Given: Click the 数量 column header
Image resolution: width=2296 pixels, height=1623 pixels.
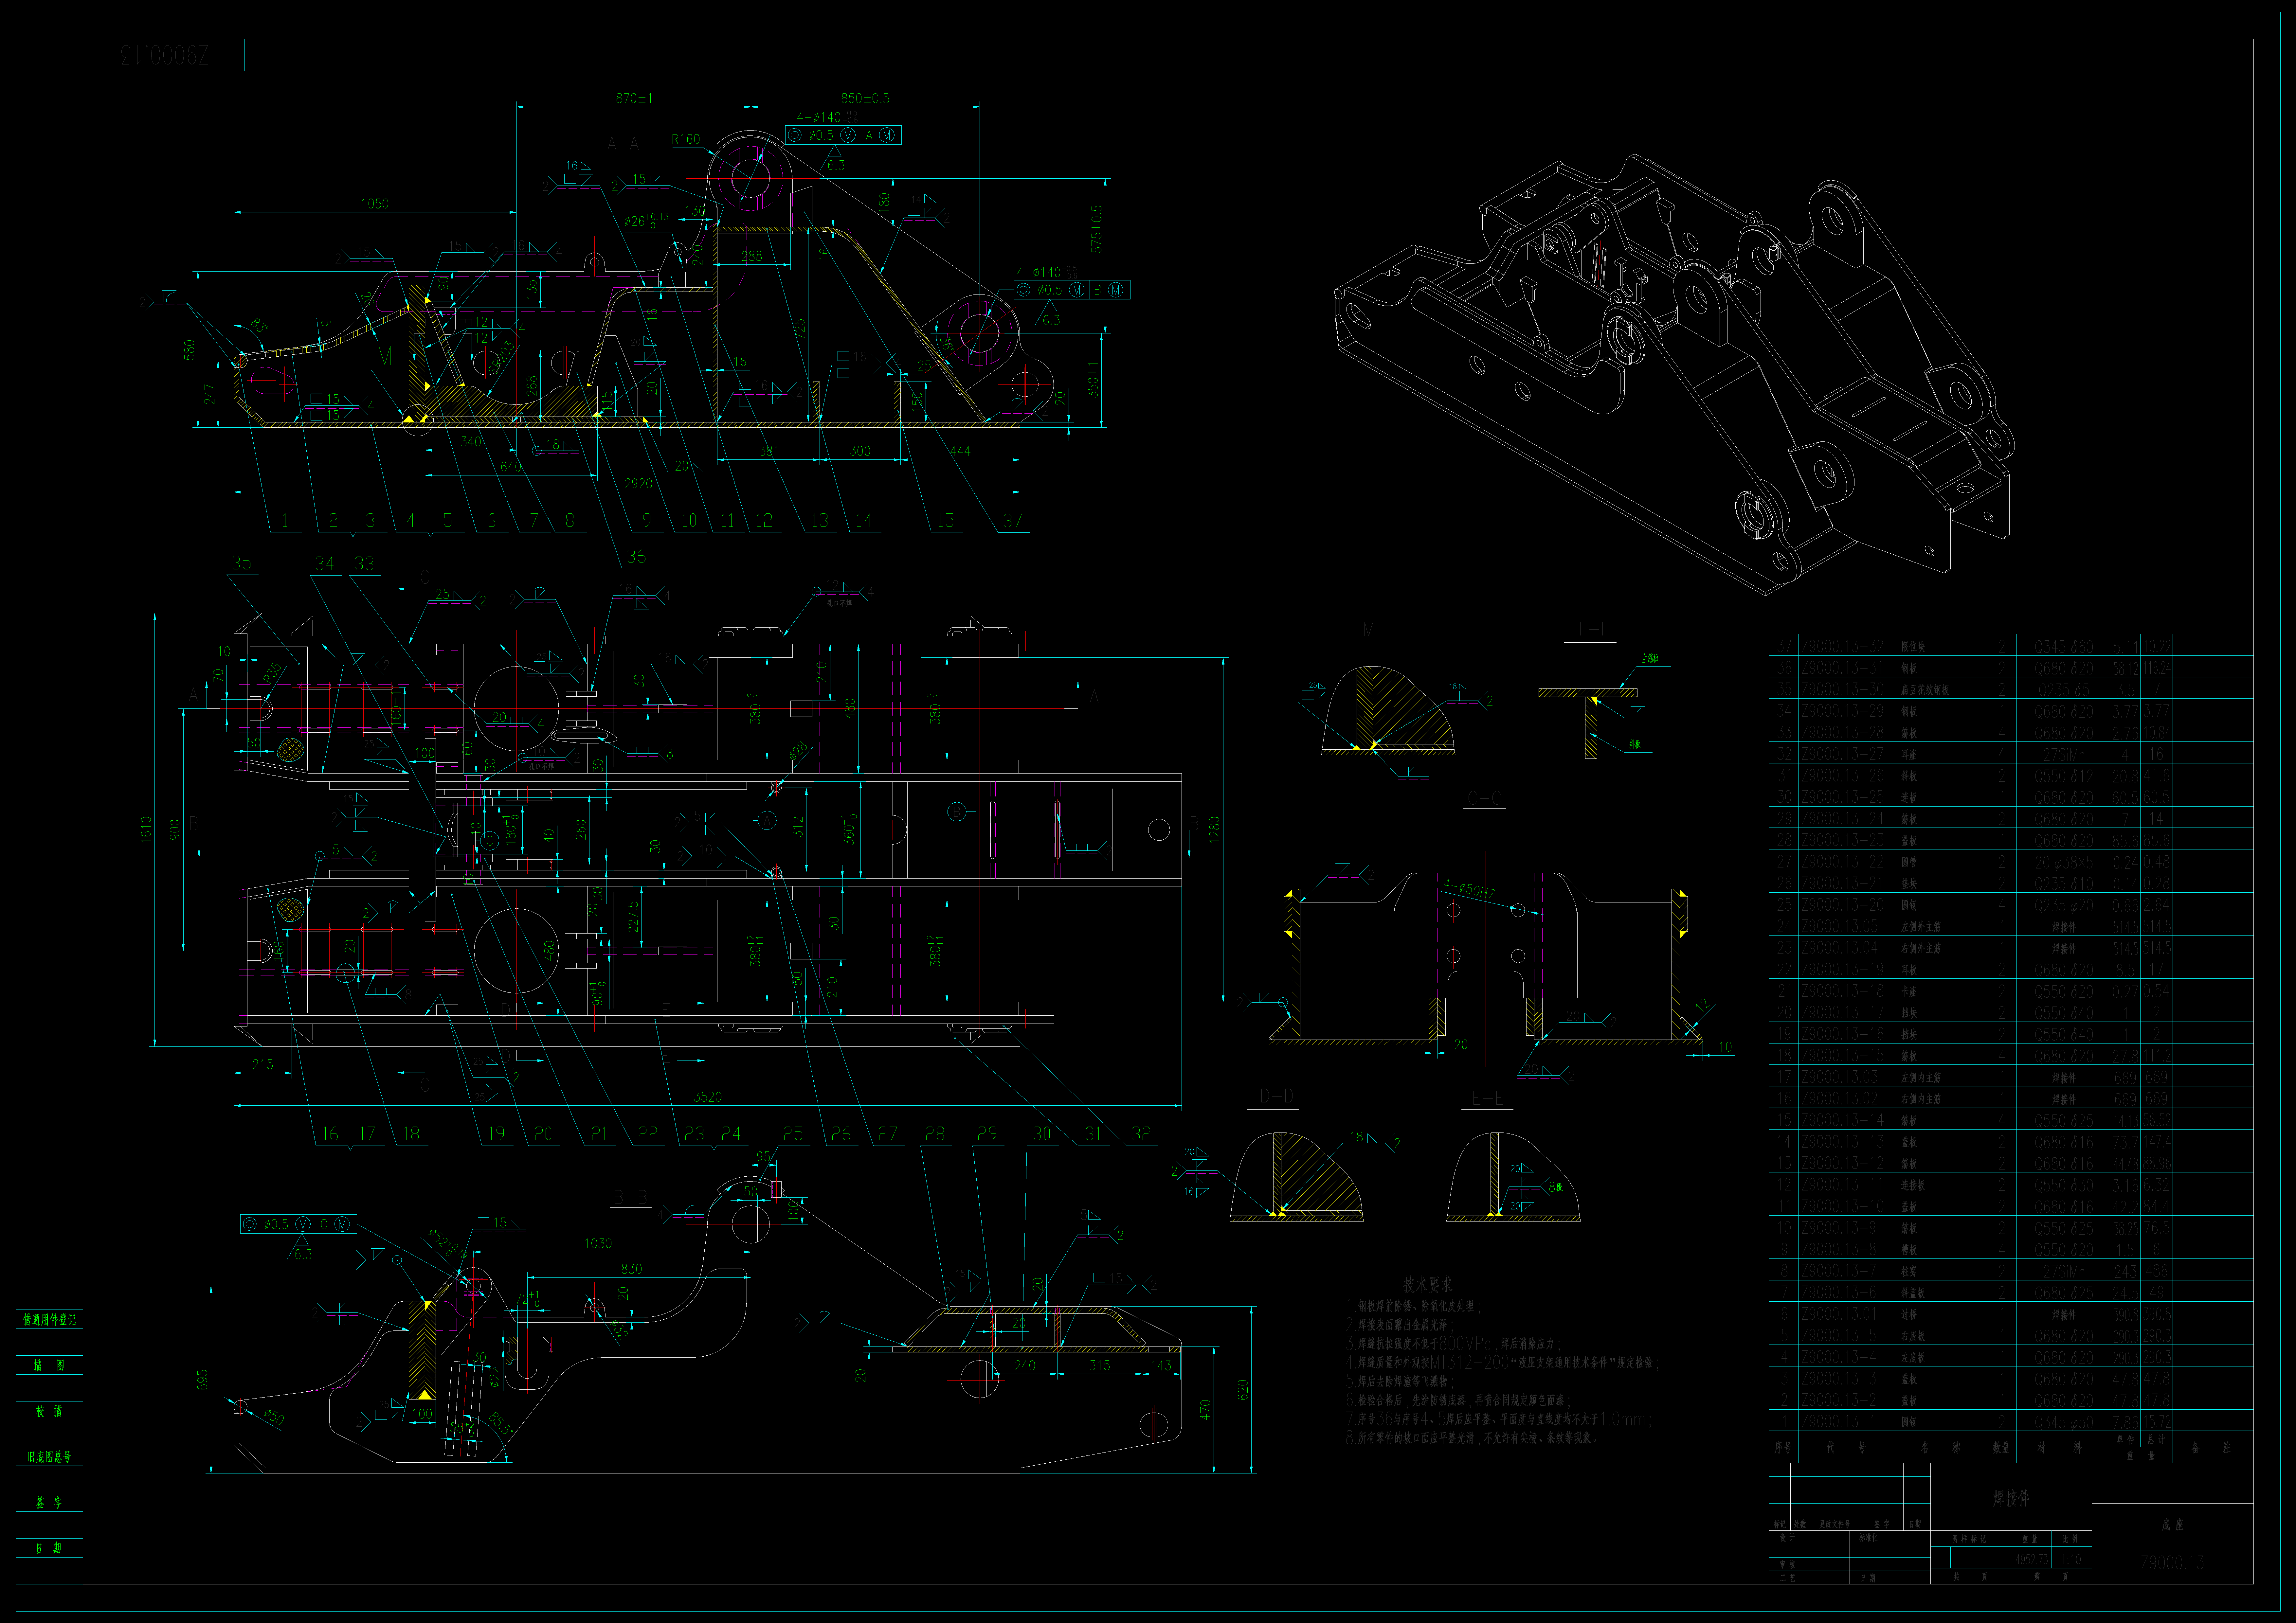Looking at the screenshot, I should coord(2001,1447).
